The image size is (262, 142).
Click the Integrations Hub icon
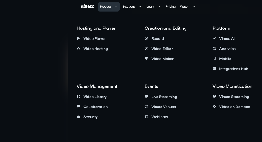tap(214, 69)
